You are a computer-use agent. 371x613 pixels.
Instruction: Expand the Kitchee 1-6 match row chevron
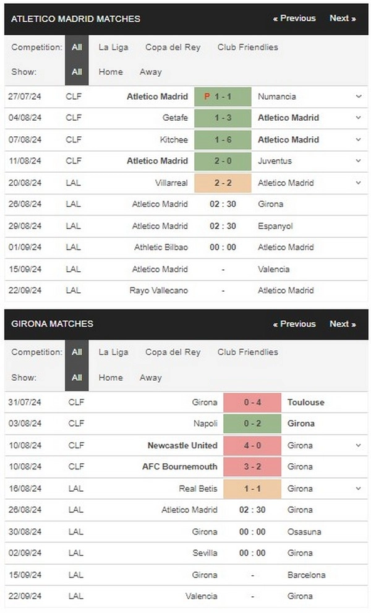point(358,139)
